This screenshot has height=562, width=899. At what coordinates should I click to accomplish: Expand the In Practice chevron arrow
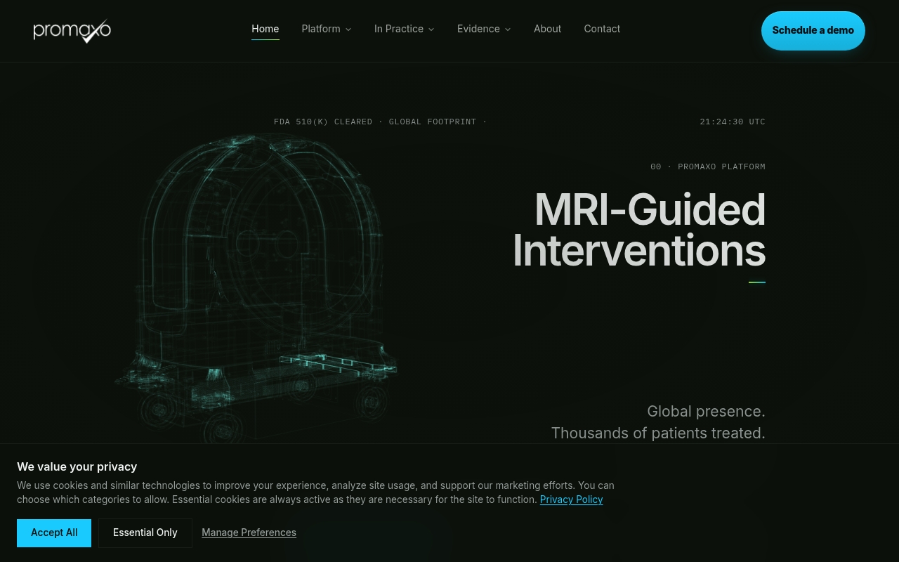point(431,30)
